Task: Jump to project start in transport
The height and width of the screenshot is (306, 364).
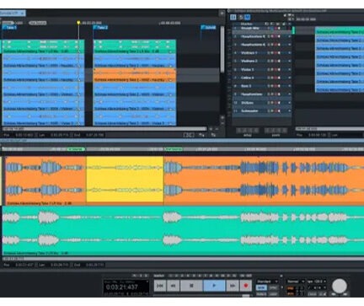Action: 160,286
